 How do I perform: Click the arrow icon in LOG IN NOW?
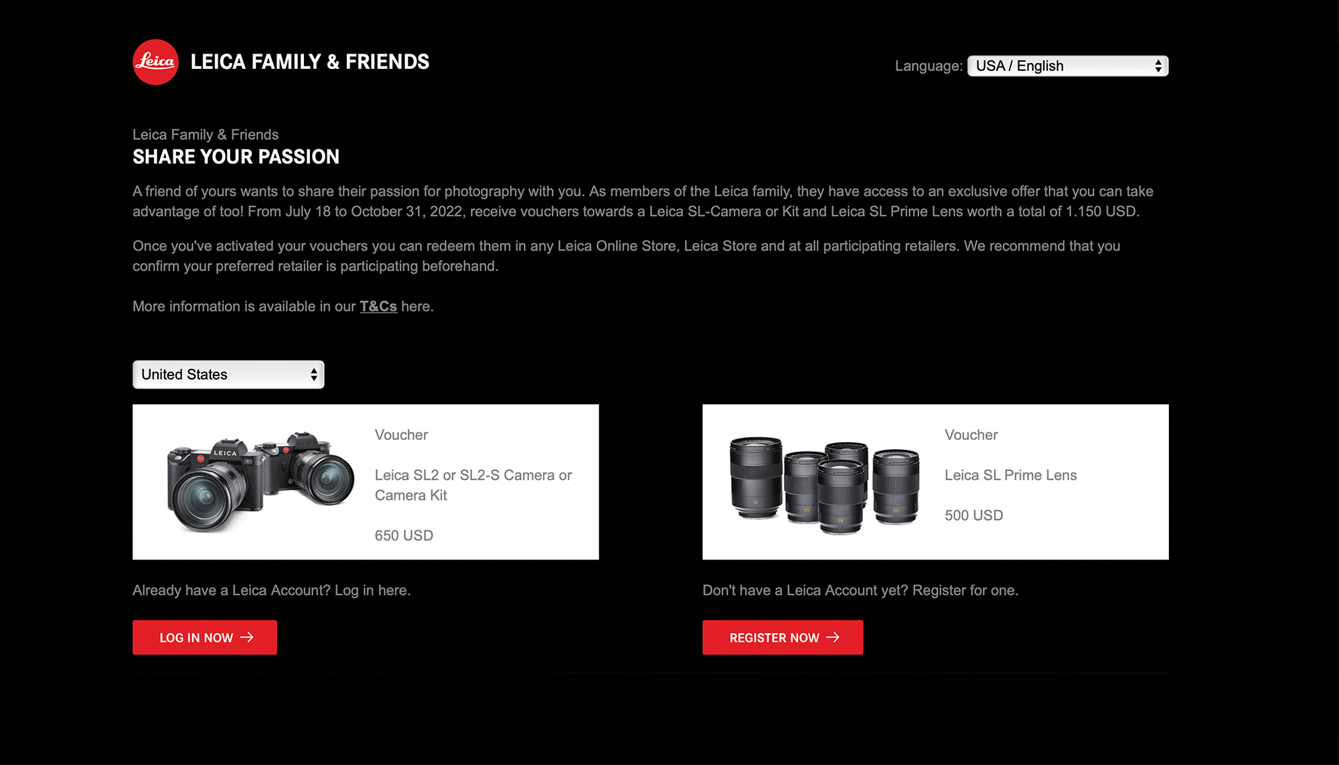pos(247,637)
